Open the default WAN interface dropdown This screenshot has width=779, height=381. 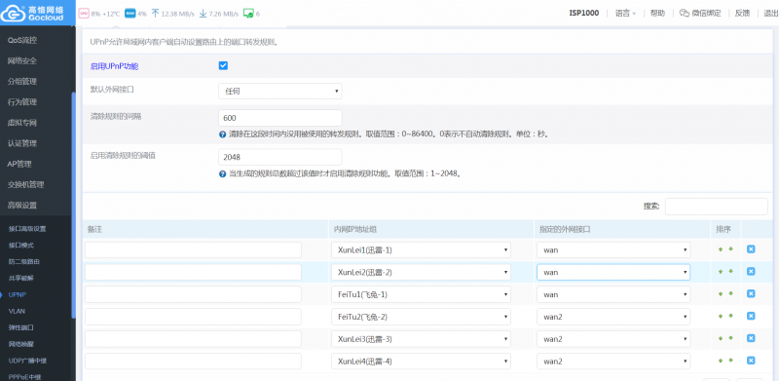279,91
